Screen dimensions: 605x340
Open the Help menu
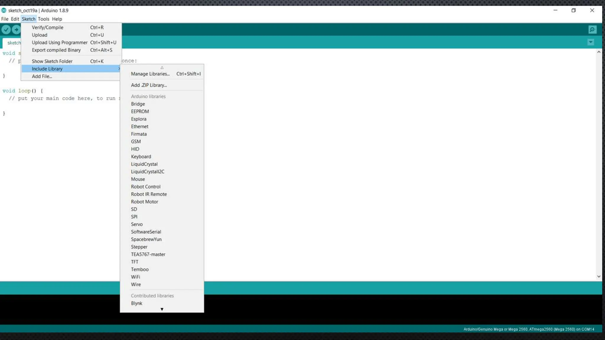[57, 19]
